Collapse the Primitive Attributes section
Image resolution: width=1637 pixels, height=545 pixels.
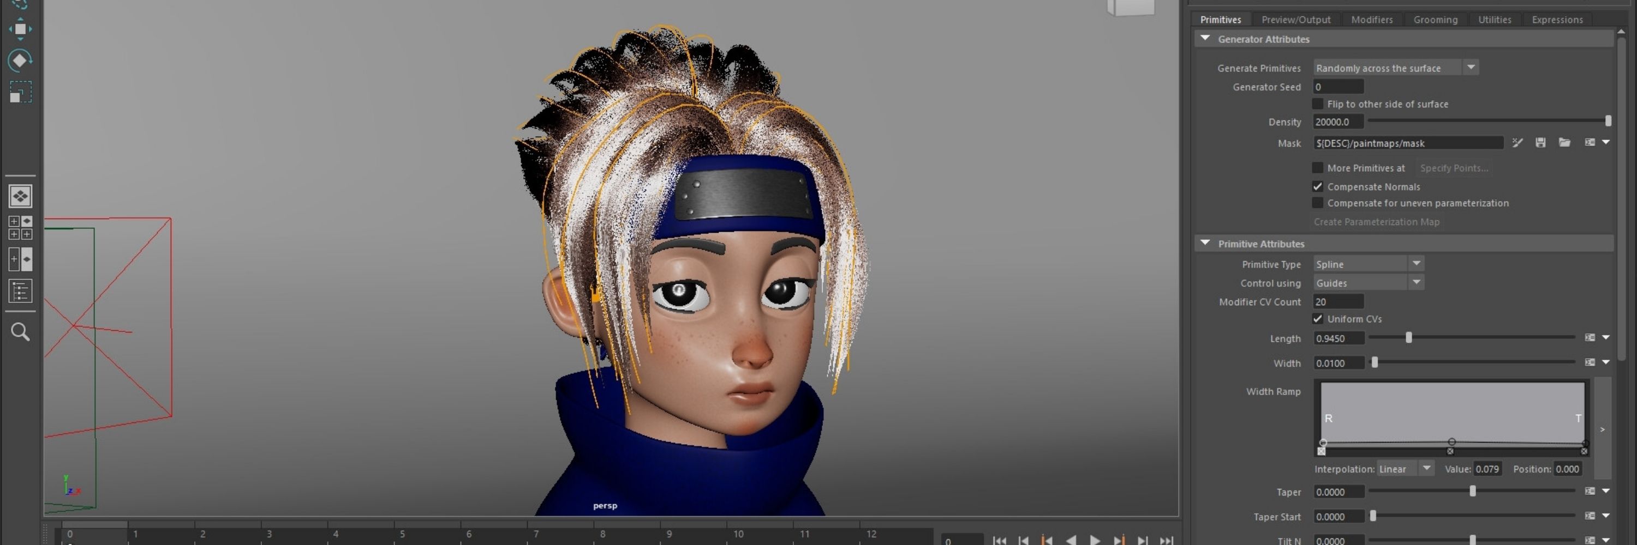[1205, 243]
